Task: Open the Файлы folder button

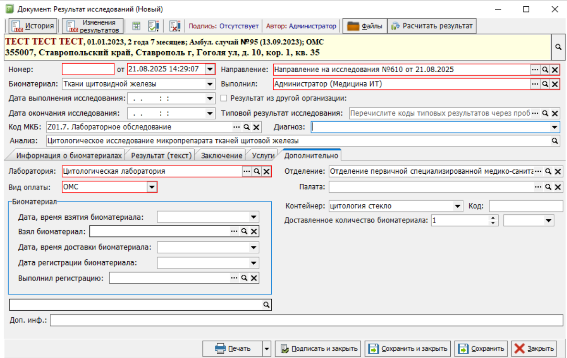Action: pos(365,26)
